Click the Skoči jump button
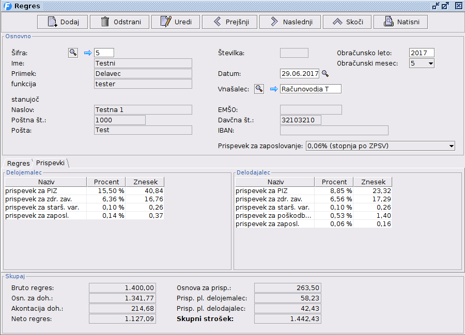465x335 pixels. pyautogui.click(x=347, y=22)
